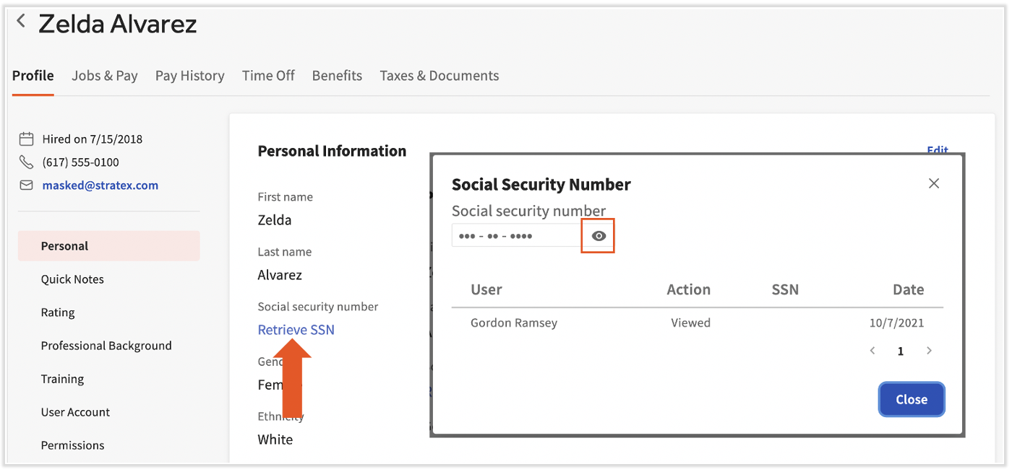
Task: Click the phone icon in sidebar
Action: point(27,162)
